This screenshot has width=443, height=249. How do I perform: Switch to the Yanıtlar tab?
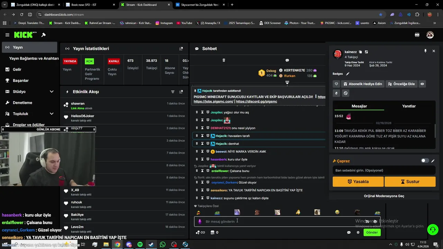point(409,106)
